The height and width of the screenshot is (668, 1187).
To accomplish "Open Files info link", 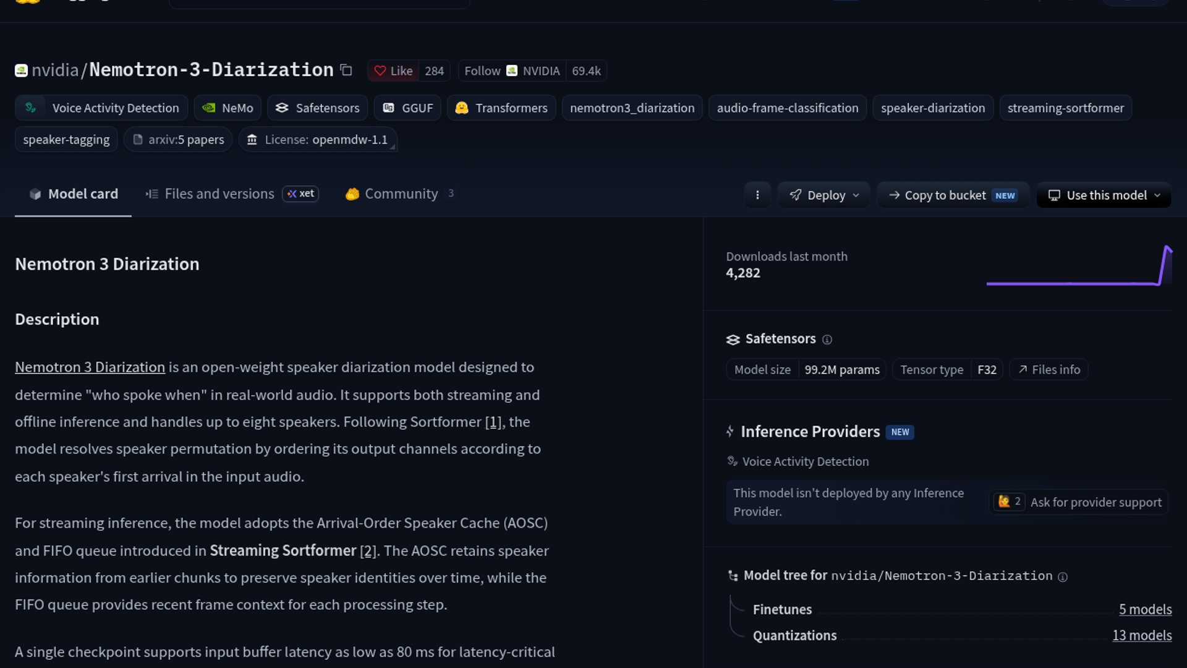I will pos(1049,370).
